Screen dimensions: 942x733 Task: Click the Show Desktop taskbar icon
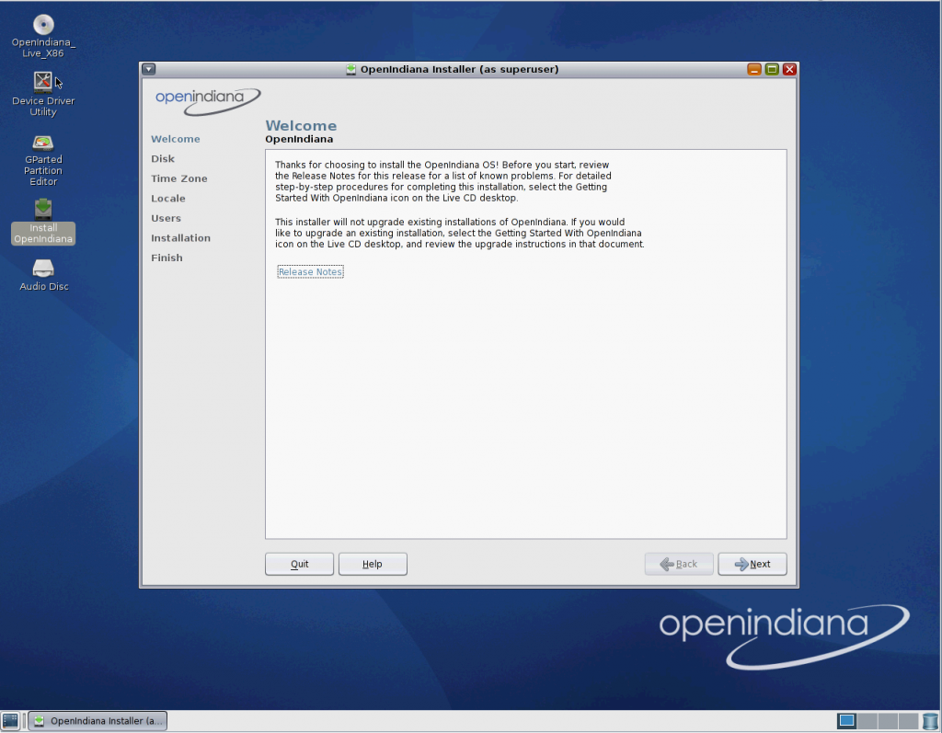tap(10, 720)
